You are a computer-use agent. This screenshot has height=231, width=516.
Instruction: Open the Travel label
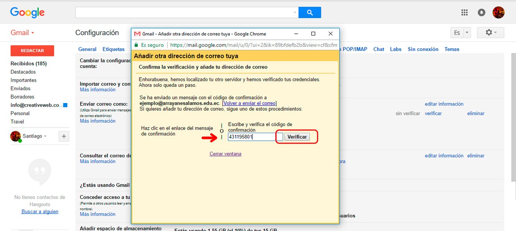(x=17, y=122)
